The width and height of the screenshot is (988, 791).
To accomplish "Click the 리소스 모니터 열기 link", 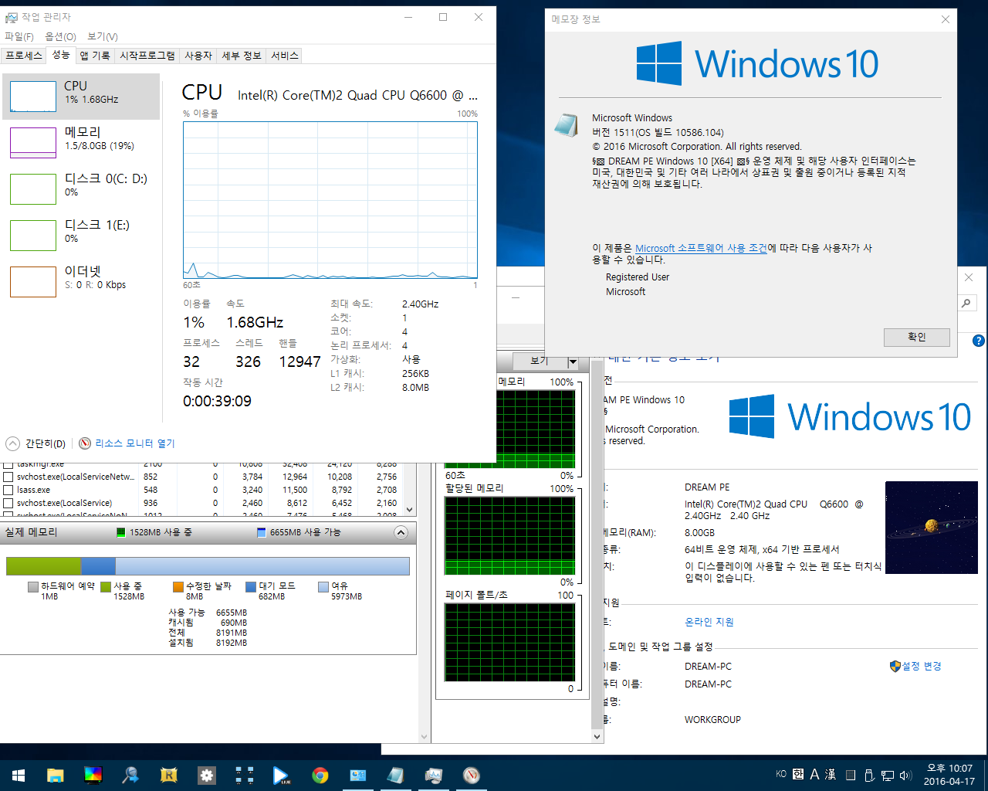I will 135,443.
